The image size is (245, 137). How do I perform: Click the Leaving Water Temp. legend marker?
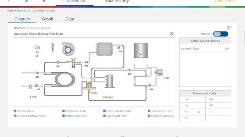click(105, 116)
